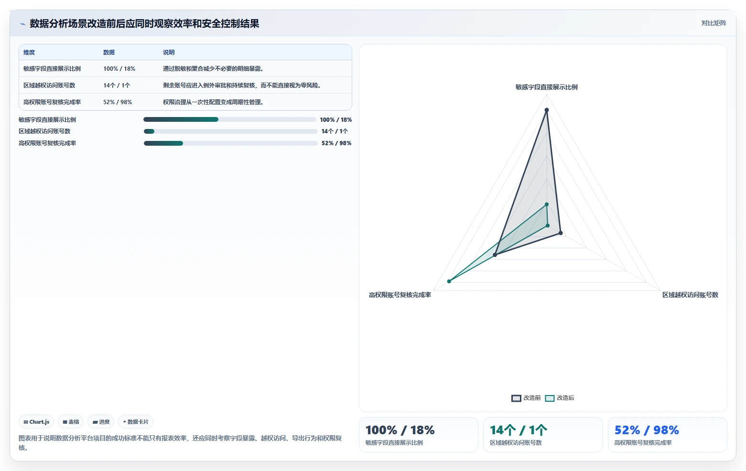Screen dimensions: 746x471
Task: Click radar axis label 高权限账号复核完成率
Action: (x=400, y=295)
